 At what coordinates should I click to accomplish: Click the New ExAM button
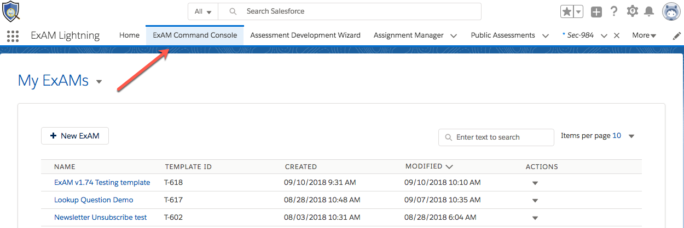click(75, 136)
